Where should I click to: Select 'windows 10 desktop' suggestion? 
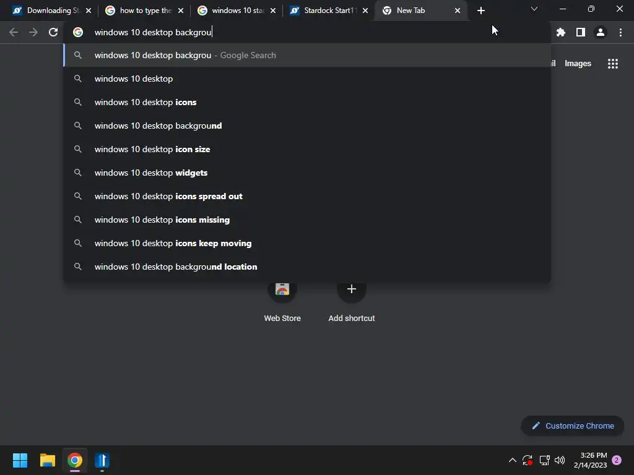(307, 79)
